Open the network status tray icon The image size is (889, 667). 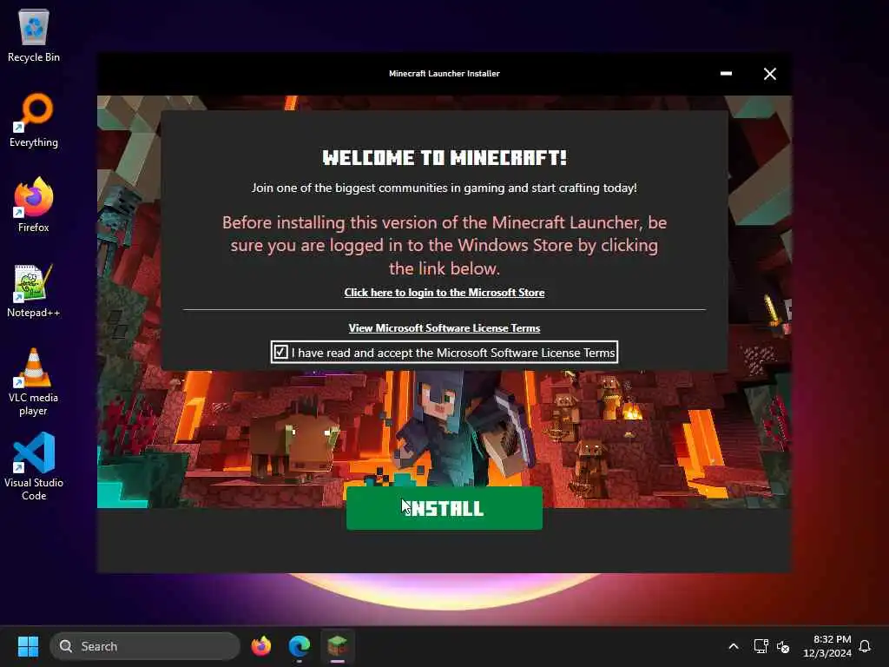pyautogui.click(x=761, y=646)
